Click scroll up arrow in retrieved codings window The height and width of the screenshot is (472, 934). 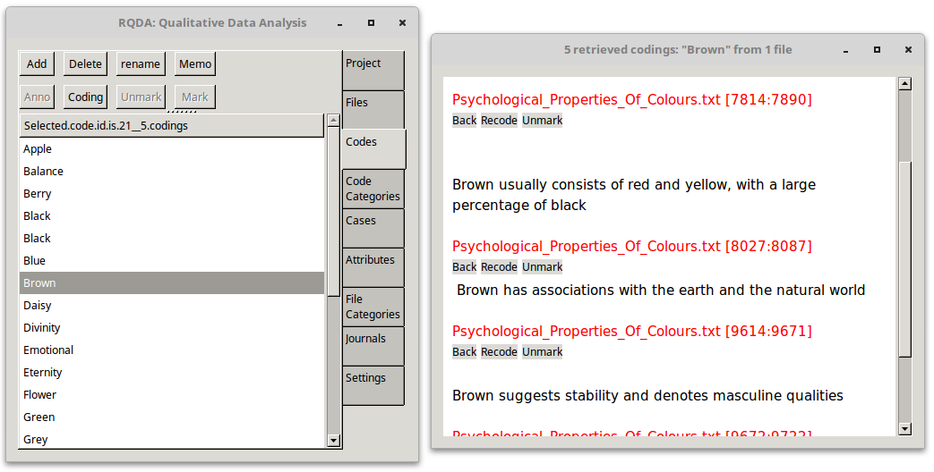[904, 83]
